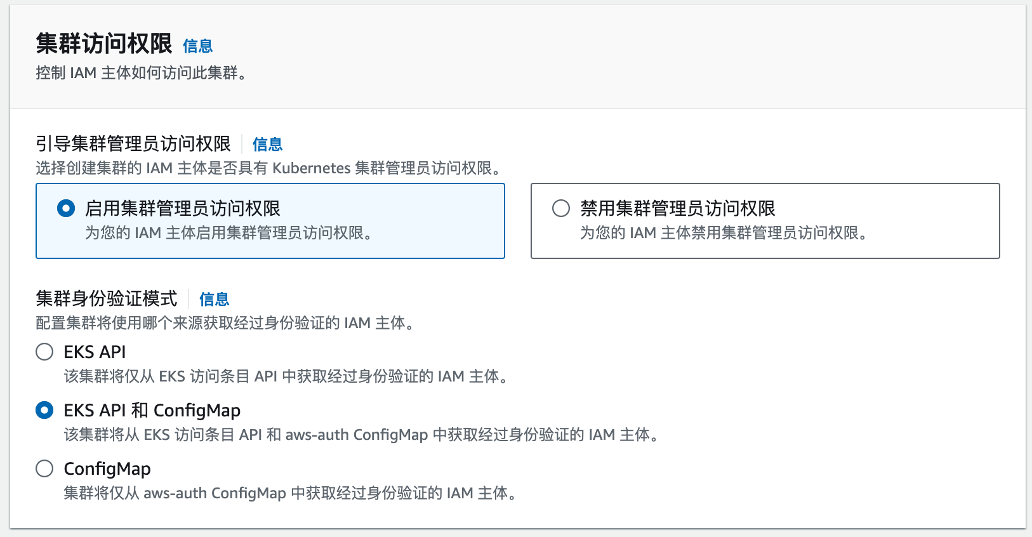Open 信息 link beside 集群身份验证模式

(214, 299)
